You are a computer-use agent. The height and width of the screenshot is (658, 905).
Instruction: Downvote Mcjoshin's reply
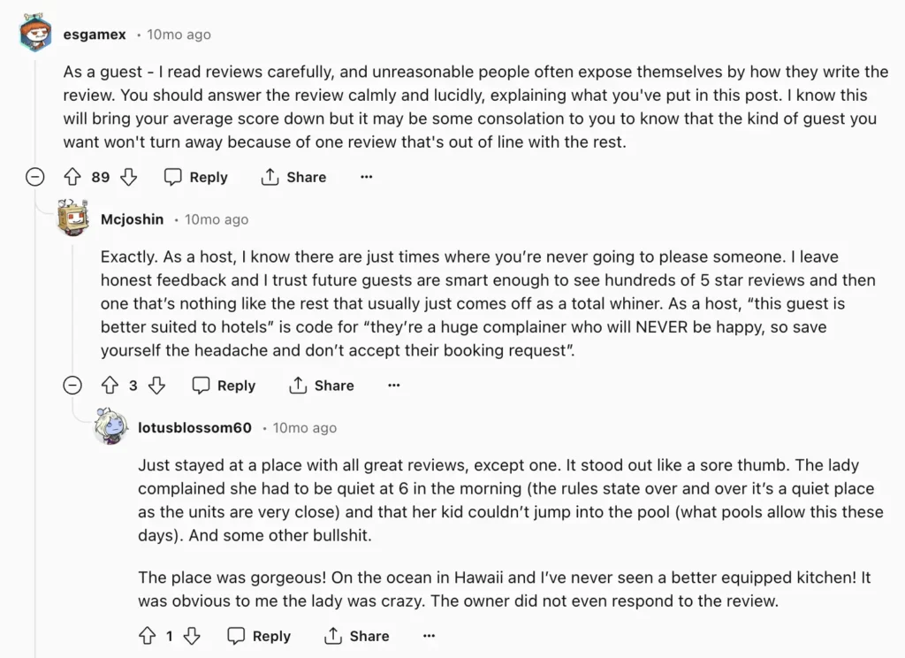point(156,386)
